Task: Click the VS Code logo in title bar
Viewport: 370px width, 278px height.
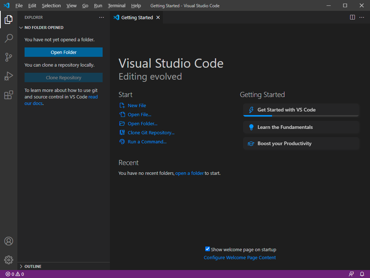Action: 7,5
